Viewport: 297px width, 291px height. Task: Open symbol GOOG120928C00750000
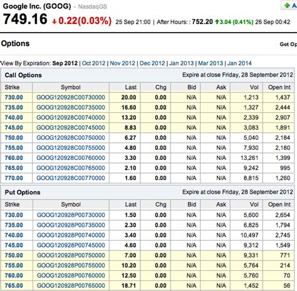pyautogui.click(x=71, y=138)
